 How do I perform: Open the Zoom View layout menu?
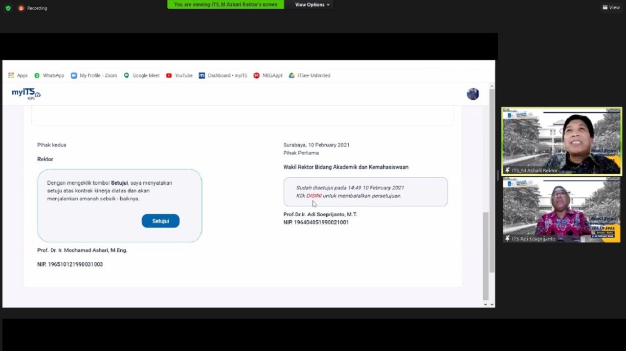click(611, 7)
